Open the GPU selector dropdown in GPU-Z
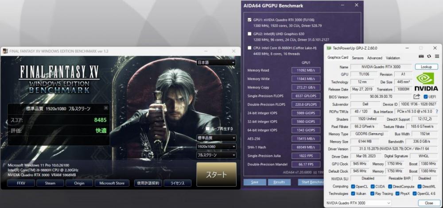The height and width of the screenshot is (208, 443). click(x=358, y=203)
